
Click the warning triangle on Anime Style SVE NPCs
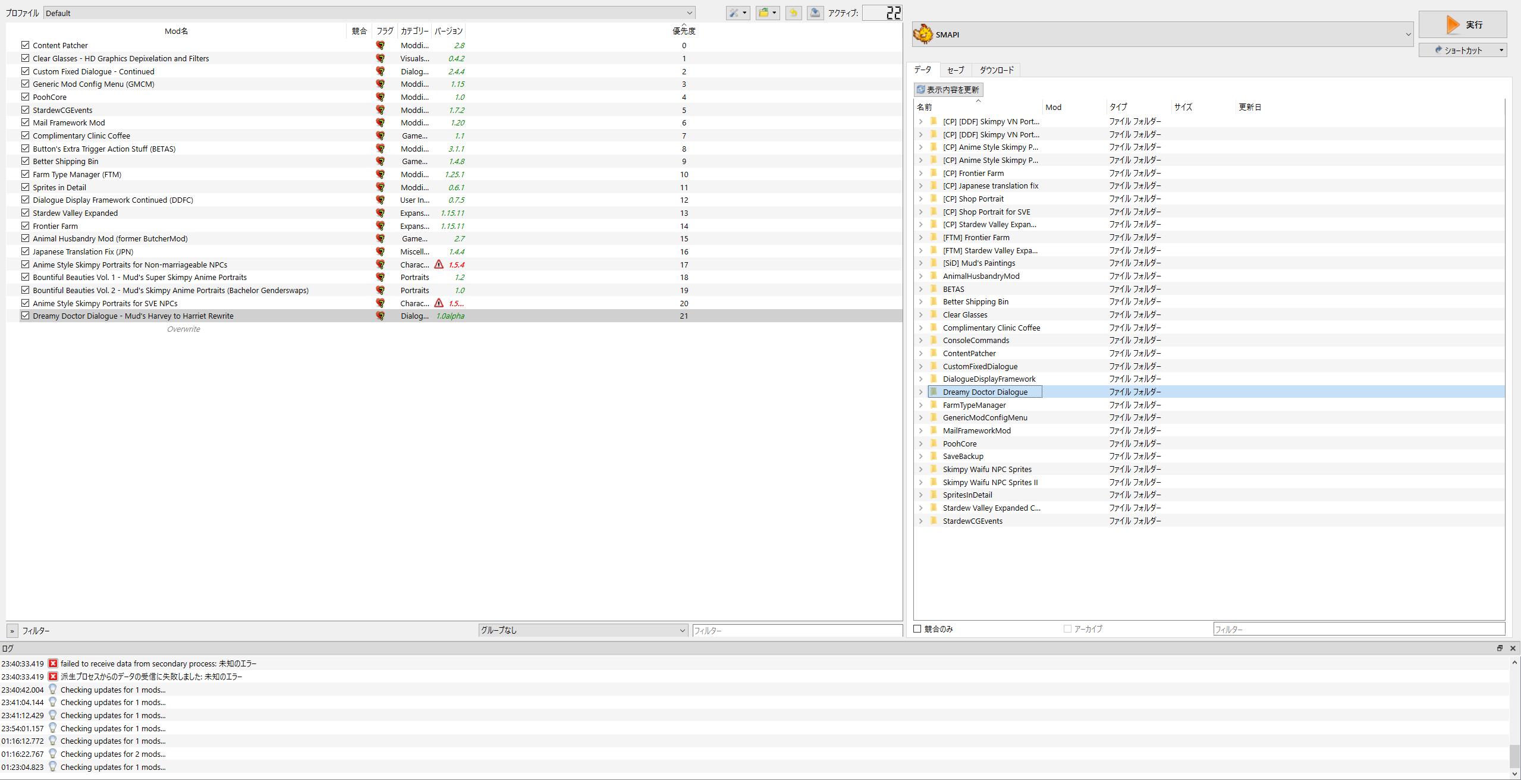439,303
